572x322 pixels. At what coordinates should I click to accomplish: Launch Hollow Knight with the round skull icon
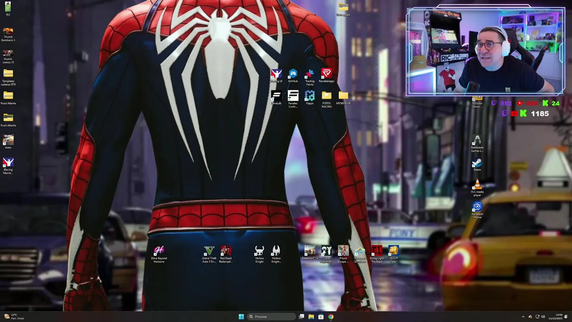point(259,254)
